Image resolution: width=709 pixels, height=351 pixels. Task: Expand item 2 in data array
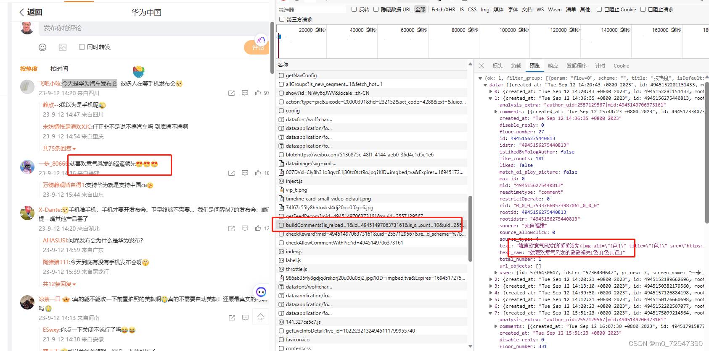490,279
